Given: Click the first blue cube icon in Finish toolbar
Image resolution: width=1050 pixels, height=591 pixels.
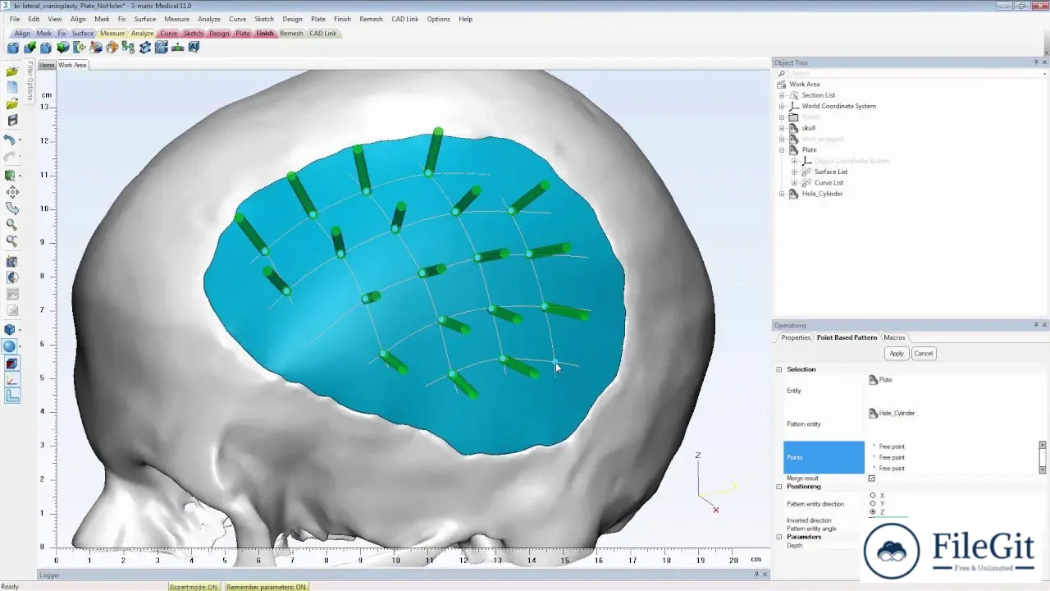Looking at the screenshot, I should coord(13,48).
